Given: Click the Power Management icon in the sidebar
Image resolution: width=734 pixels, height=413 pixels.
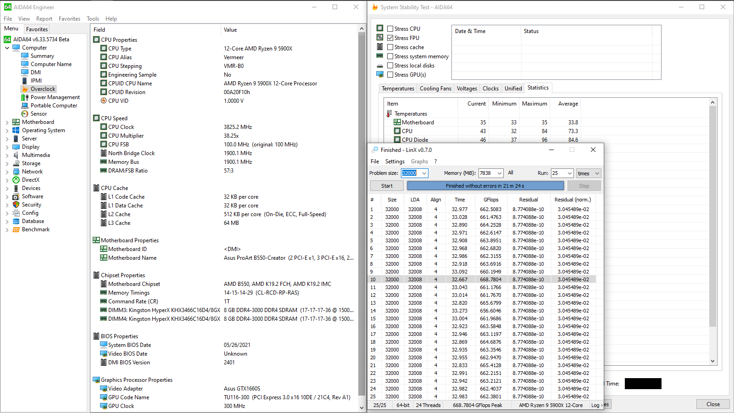Looking at the screenshot, I should click(x=25, y=97).
